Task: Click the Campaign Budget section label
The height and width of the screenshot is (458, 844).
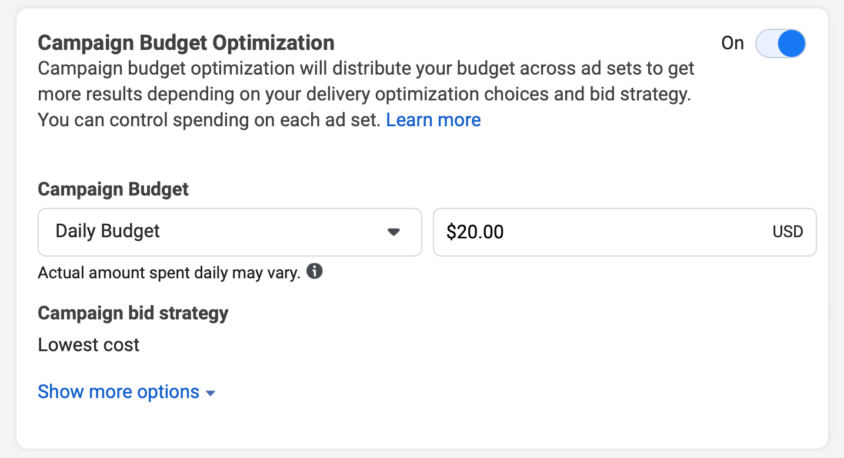Action: 114,189
